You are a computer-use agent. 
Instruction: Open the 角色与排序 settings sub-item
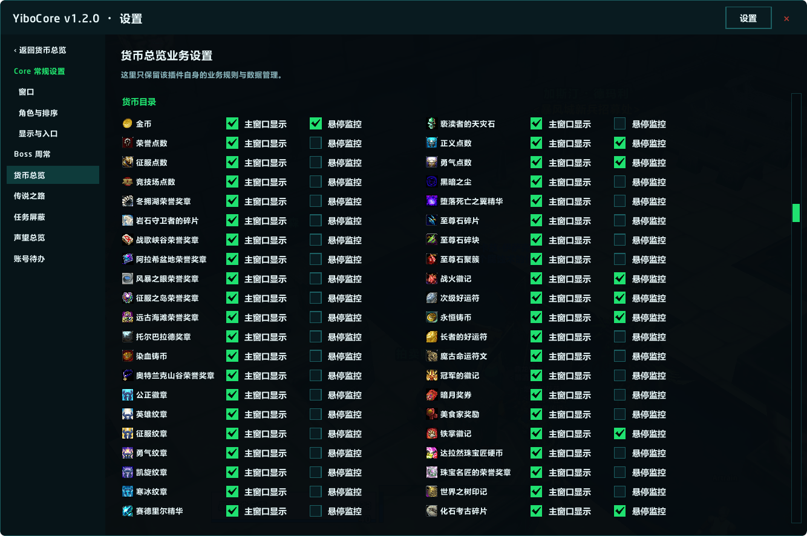coord(53,113)
